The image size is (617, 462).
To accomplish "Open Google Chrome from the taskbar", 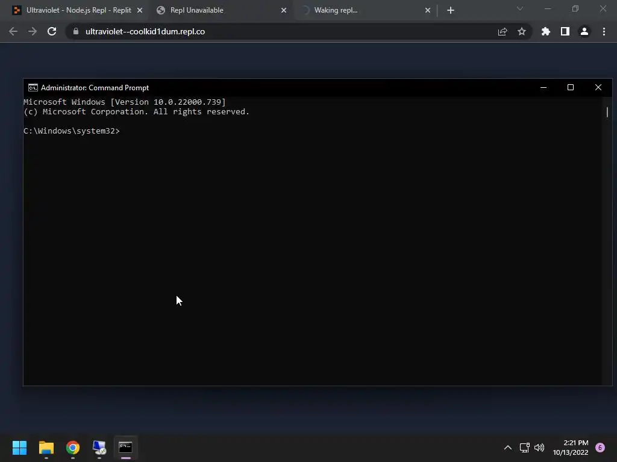I will click(x=73, y=448).
